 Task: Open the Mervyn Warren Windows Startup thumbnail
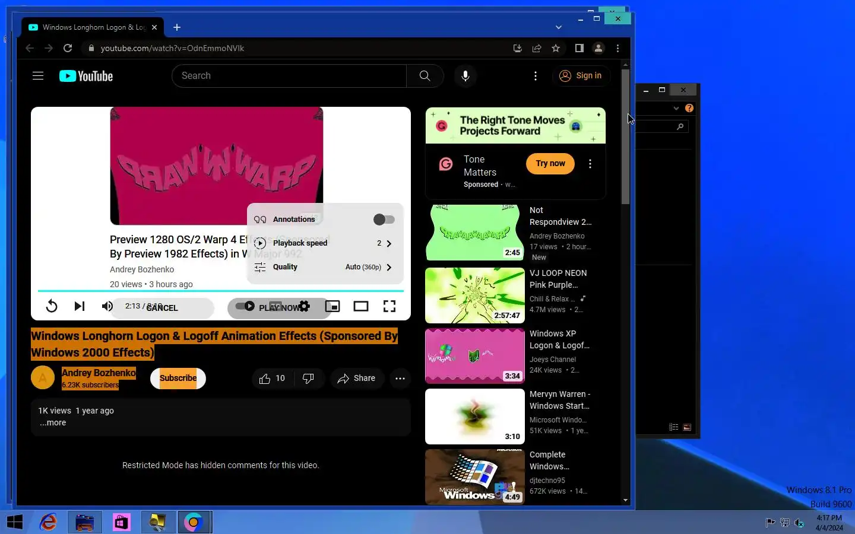[x=475, y=417]
